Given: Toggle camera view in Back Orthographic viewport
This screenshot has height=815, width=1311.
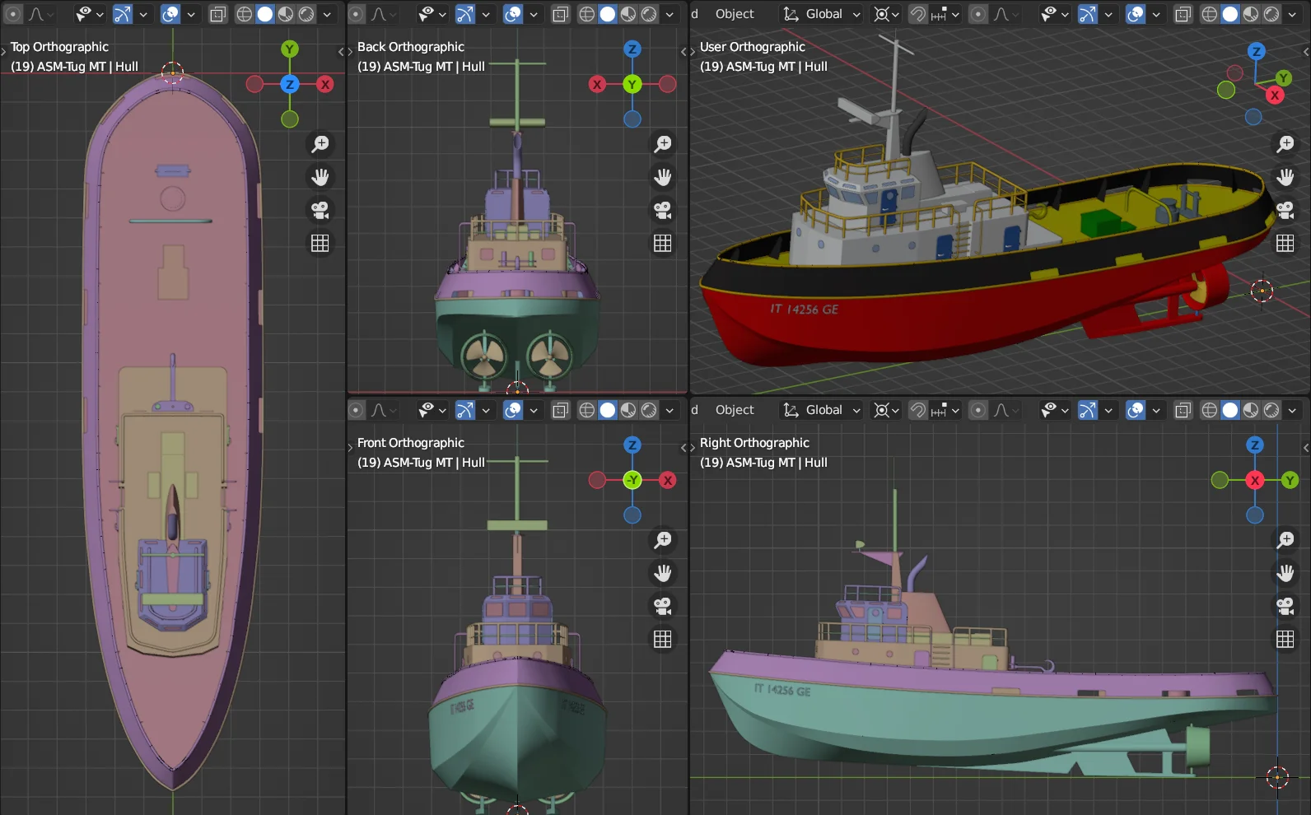Looking at the screenshot, I should 663,210.
